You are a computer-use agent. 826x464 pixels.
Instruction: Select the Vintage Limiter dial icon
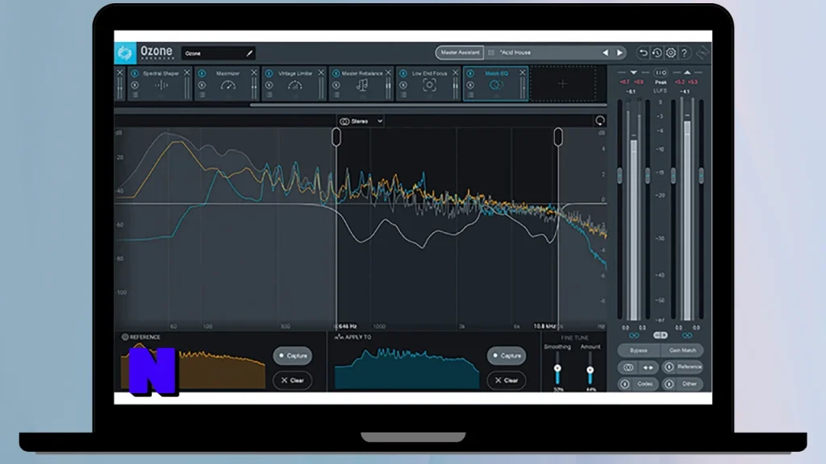click(295, 85)
